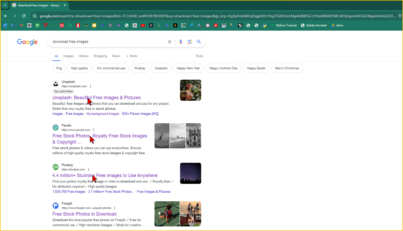Clear the search box with X icon
This screenshot has height=231, width=403.
pos(170,42)
